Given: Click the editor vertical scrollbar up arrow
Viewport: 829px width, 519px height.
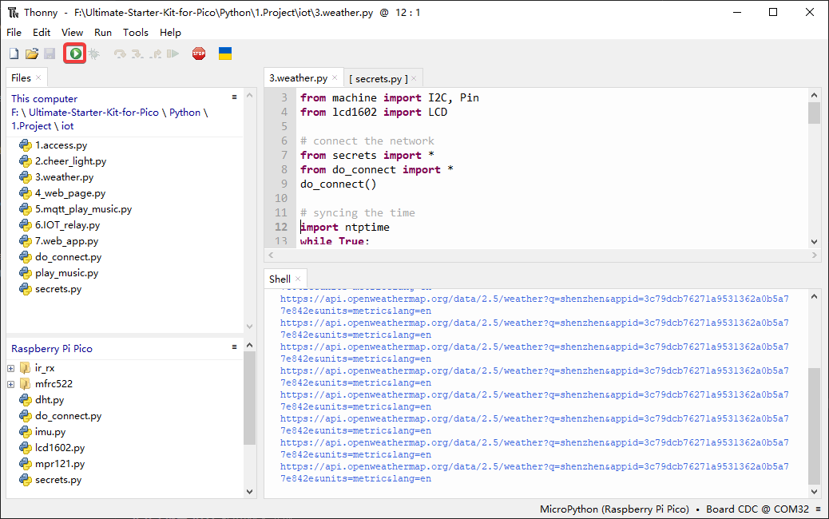Looking at the screenshot, I should [814, 95].
